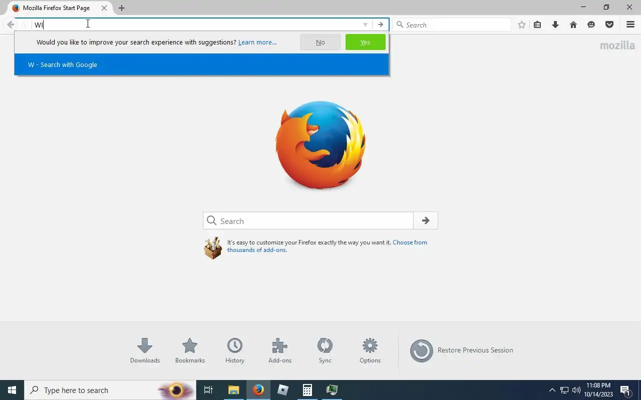
Task: Open the downloads arrow in toolbar
Action: tap(555, 24)
